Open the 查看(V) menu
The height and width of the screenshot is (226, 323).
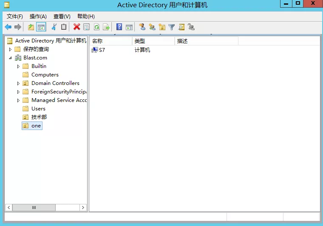62,16
